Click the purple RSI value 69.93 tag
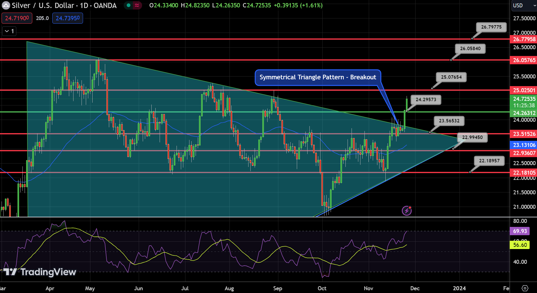 [520, 231]
